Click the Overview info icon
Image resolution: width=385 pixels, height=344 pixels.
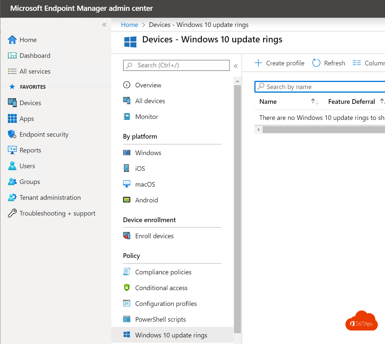tap(127, 85)
